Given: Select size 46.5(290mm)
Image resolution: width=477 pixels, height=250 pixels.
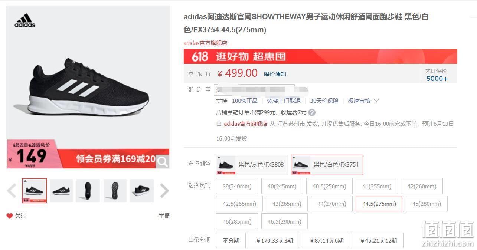Looking at the screenshot, I should pyautogui.click(x=284, y=221).
